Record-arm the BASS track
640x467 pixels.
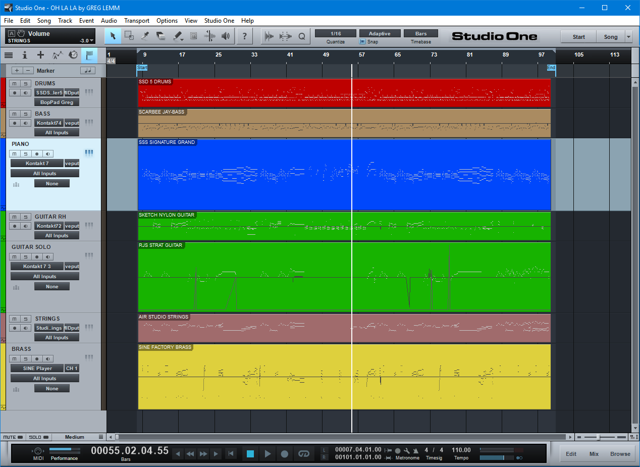[15, 123]
